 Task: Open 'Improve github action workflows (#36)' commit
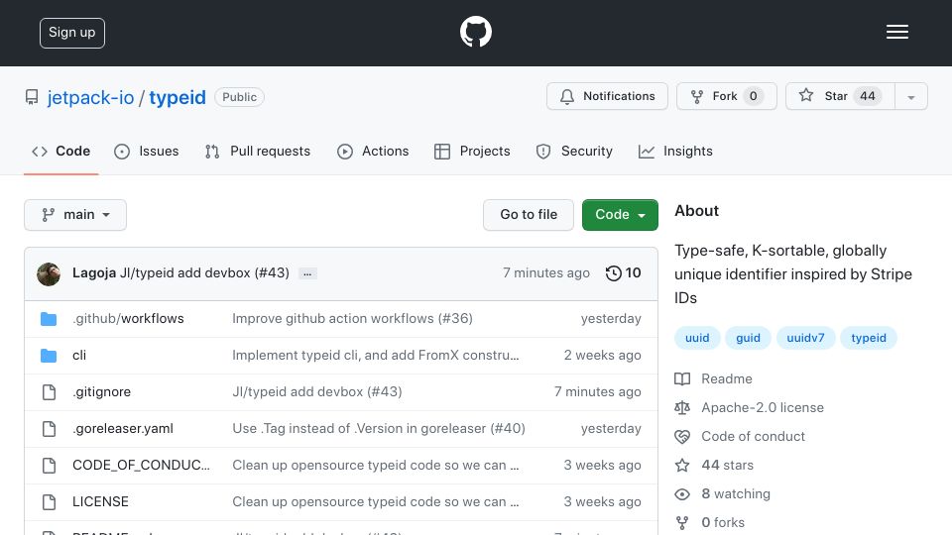[352, 319]
